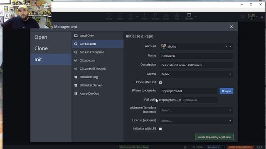
Task: Click the Bitbucket icon beside Bitbucket Server
Action: (x=76, y=85)
